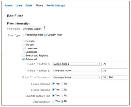This screenshot has width=131, height=107.
Task: Enable Case Sensitive Yes option
Action: [x=53, y=101]
